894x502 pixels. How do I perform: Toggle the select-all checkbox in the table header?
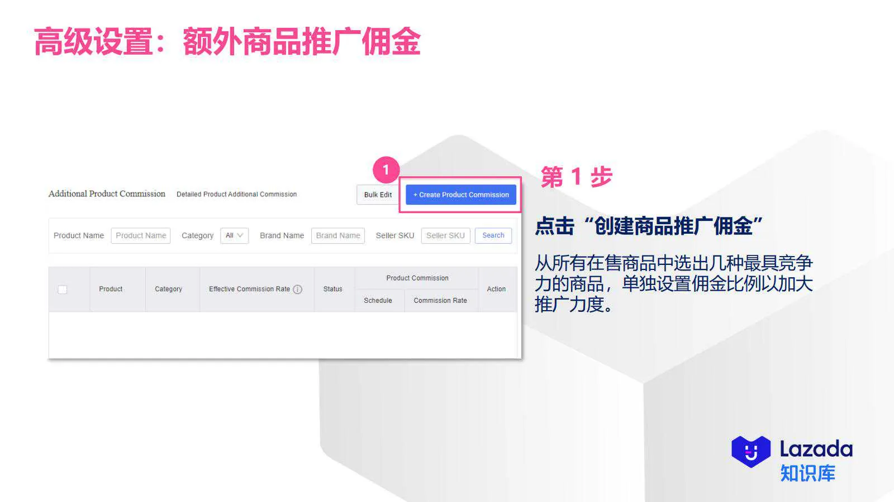pos(63,289)
